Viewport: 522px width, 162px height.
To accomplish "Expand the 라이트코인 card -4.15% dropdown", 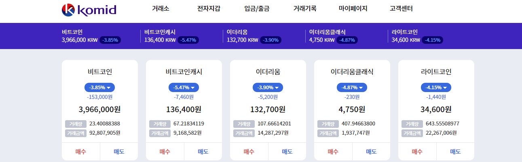I will click(436, 87).
